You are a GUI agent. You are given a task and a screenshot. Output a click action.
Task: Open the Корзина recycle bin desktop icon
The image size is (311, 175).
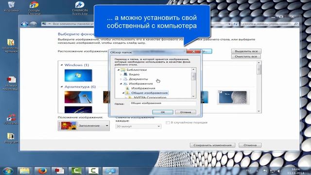tap(11, 6)
